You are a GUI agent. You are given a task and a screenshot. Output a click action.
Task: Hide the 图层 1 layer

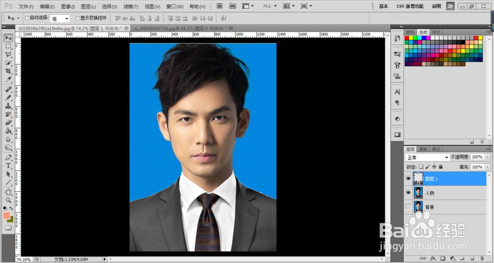click(x=409, y=179)
